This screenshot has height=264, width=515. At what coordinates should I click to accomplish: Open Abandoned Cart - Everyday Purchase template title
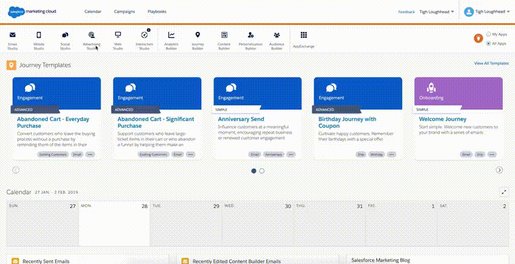[53, 122]
